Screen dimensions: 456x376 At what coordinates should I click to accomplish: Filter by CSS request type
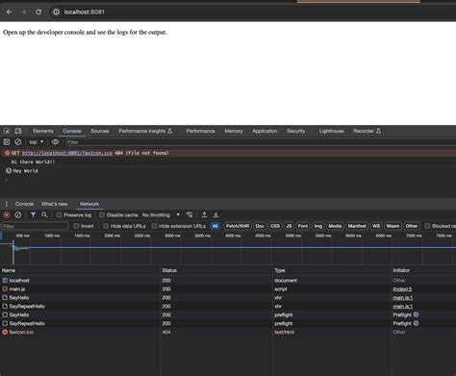coord(275,226)
